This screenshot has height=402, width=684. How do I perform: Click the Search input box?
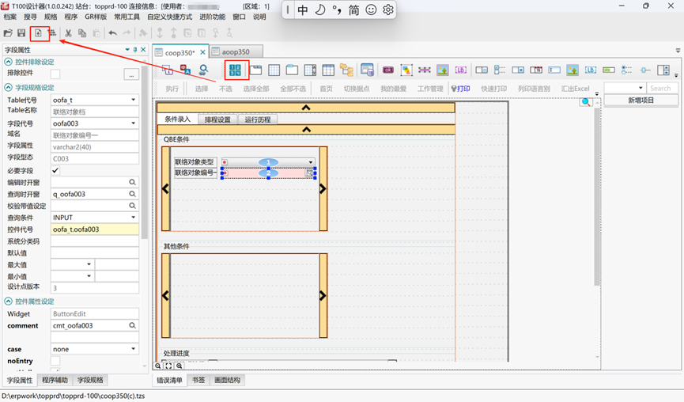tap(662, 88)
